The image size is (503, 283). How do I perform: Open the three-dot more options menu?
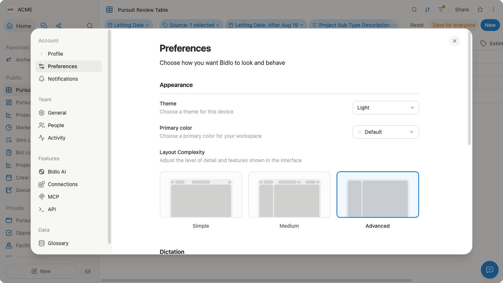[x=493, y=10]
